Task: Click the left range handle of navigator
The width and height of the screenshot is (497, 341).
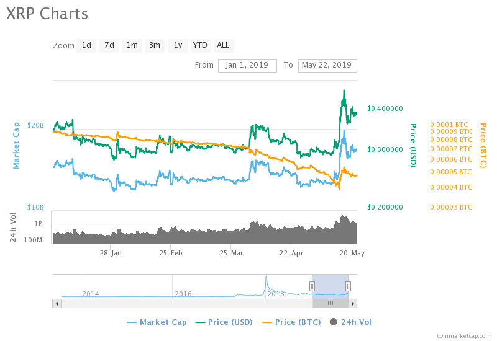Action: [x=312, y=286]
